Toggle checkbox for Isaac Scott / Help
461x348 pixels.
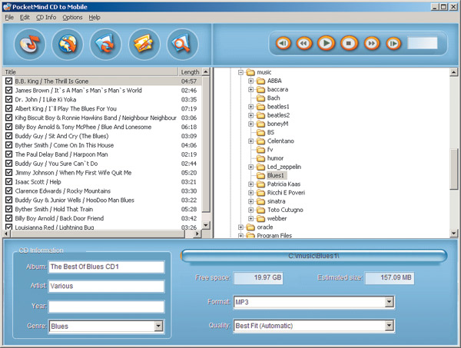(x=9, y=181)
